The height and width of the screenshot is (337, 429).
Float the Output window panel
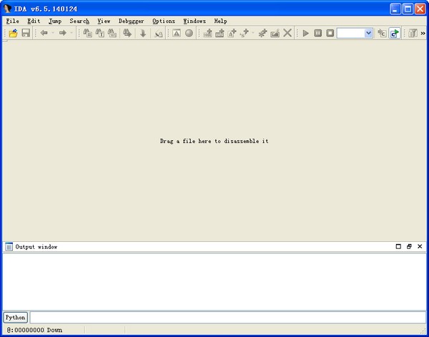(x=409, y=246)
